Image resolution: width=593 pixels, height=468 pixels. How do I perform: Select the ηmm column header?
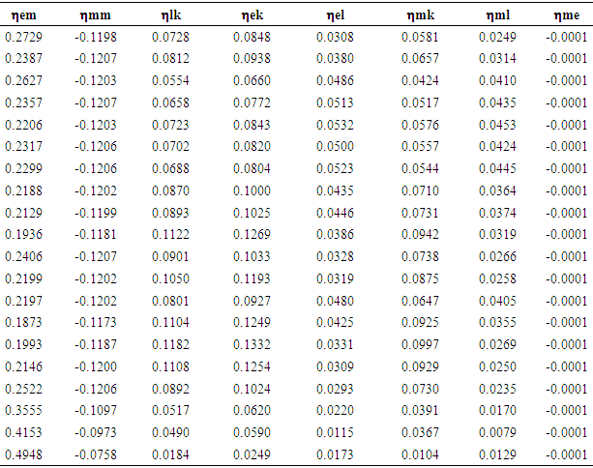coord(96,15)
